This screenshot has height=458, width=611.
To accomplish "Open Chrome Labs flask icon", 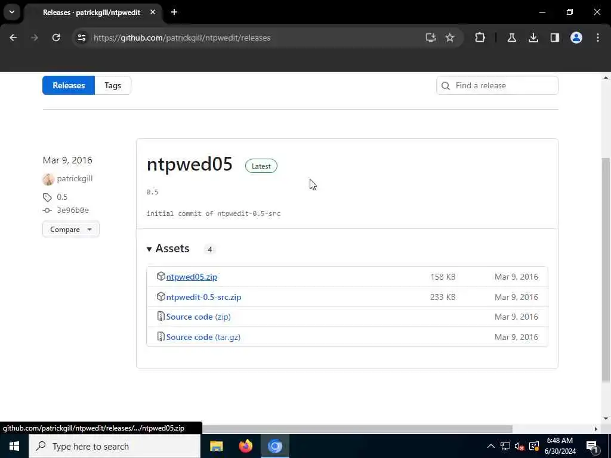I will tap(511, 38).
